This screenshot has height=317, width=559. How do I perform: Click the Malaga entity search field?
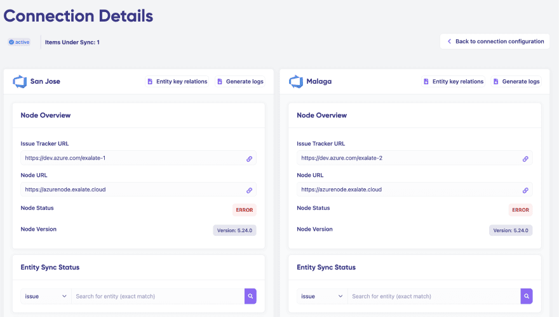(434, 296)
